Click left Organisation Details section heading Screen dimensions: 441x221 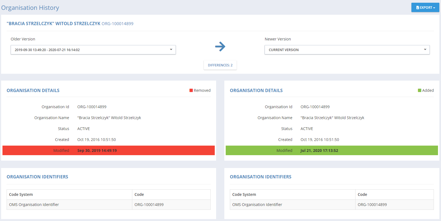[33, 90]
